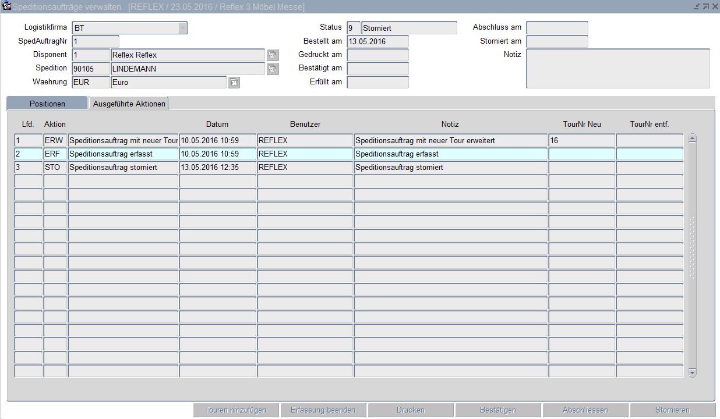Click the Abschliessen button
The image size is (720, 419).
(x=585, y=410)
